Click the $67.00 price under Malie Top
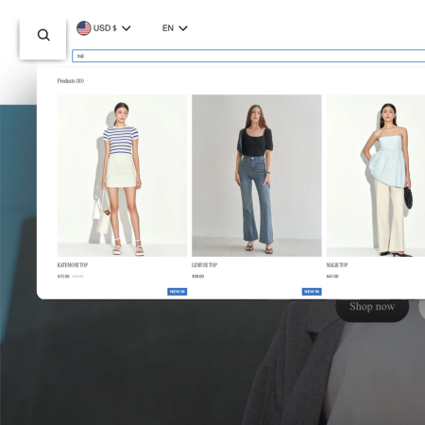The height and width of the screenshot is (425, 425). pos(332,276)
